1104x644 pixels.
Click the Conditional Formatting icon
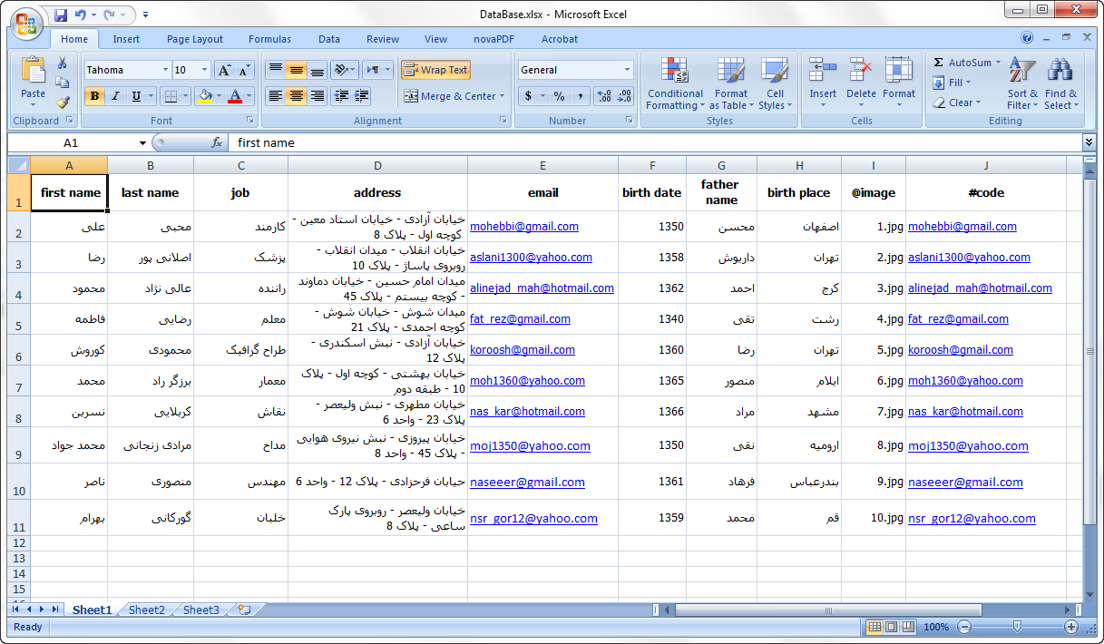click(674, 71)
